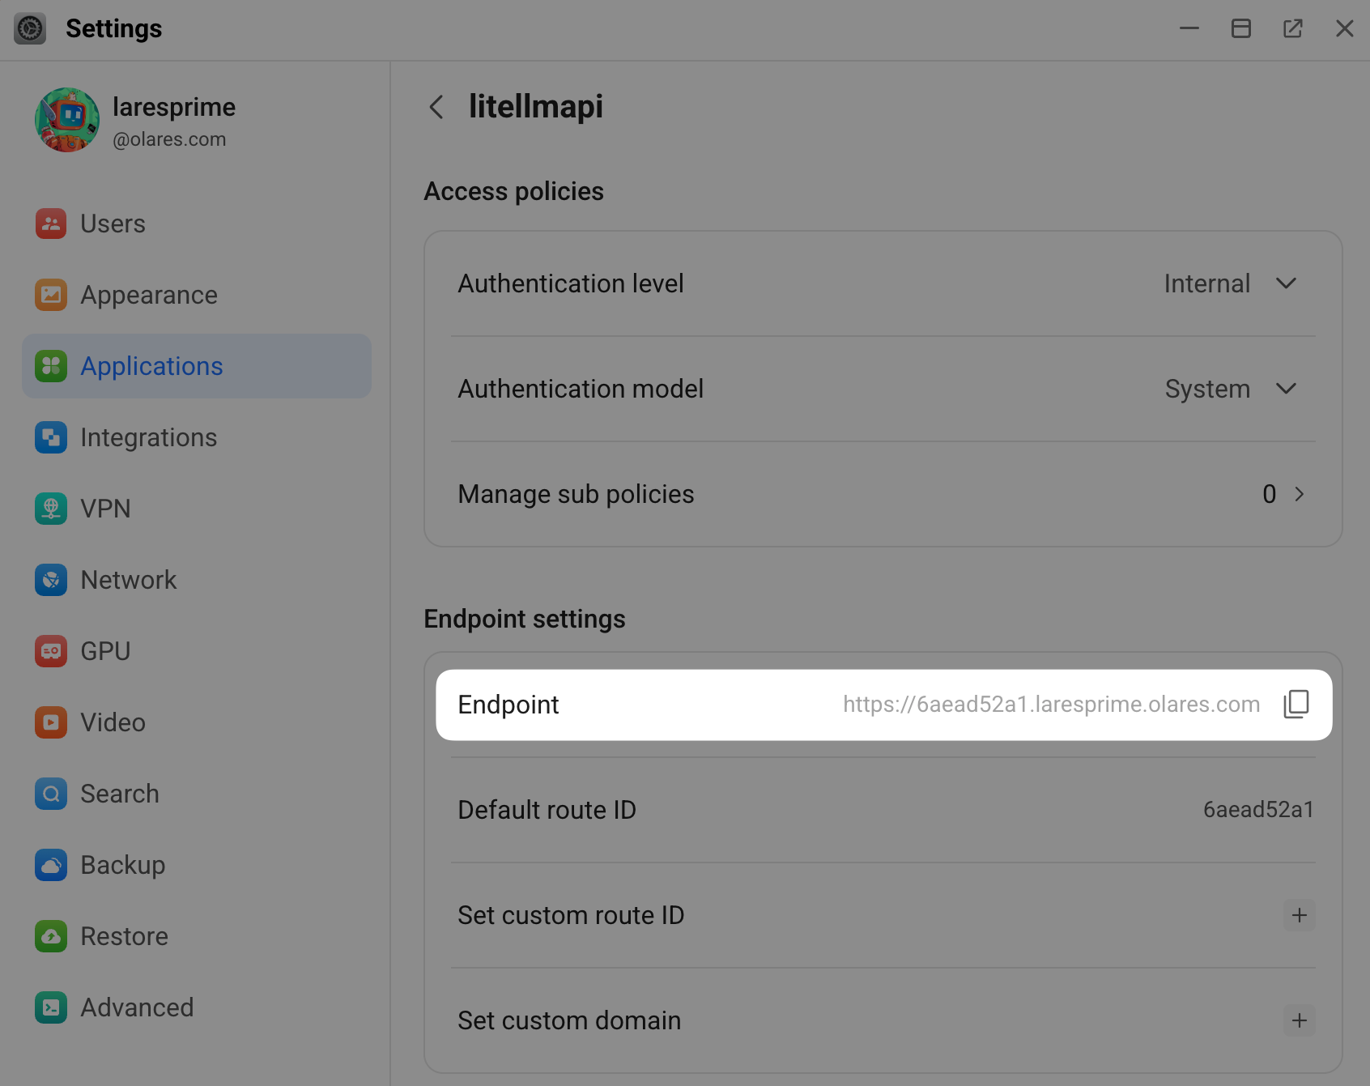The image size is (1370, 1086).
Task: Open the Restore icon in sidebar
Action: point(51,936)
